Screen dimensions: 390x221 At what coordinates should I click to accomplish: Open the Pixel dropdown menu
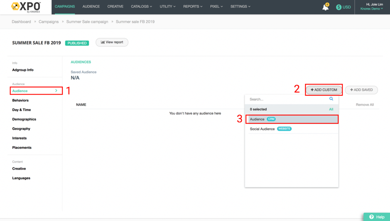[216, 7]
